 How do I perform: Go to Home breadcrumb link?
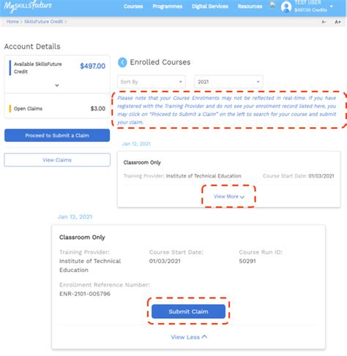(12, 21)
